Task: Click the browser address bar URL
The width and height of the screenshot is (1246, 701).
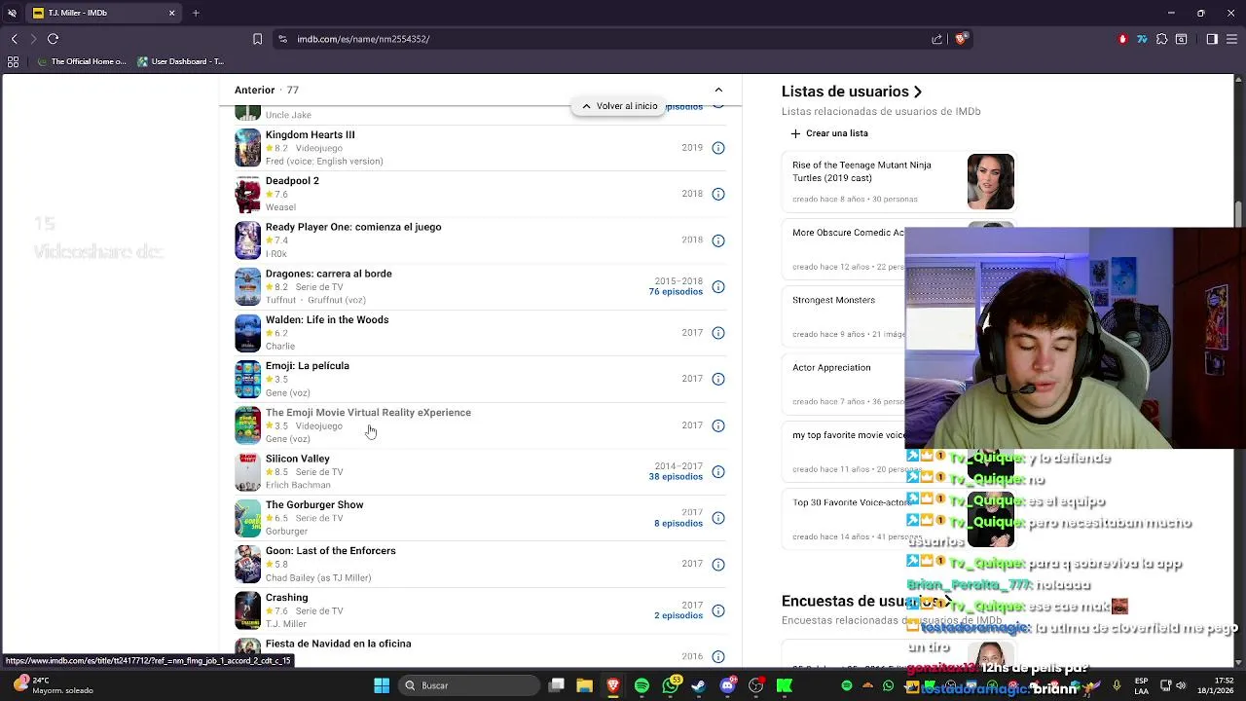Action: [x=363, y=39]
